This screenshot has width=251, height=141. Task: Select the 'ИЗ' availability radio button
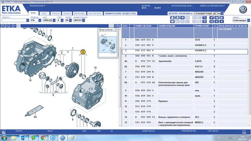coord(155,8)
